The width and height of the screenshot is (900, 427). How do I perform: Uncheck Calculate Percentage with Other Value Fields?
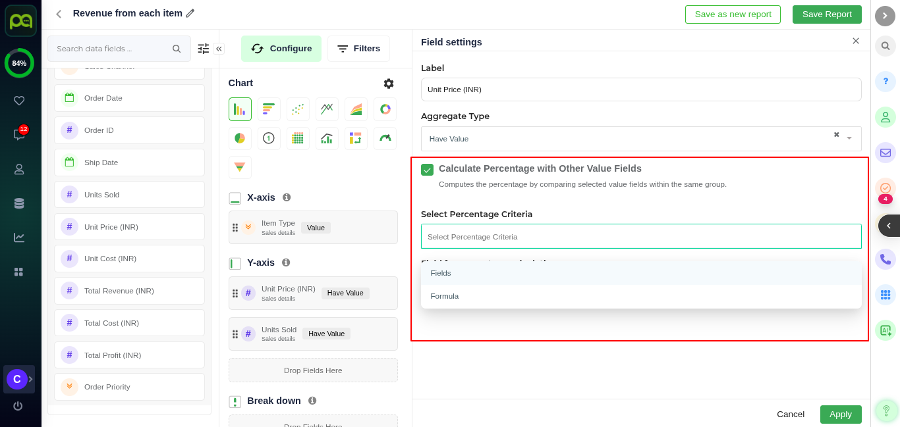427,170
